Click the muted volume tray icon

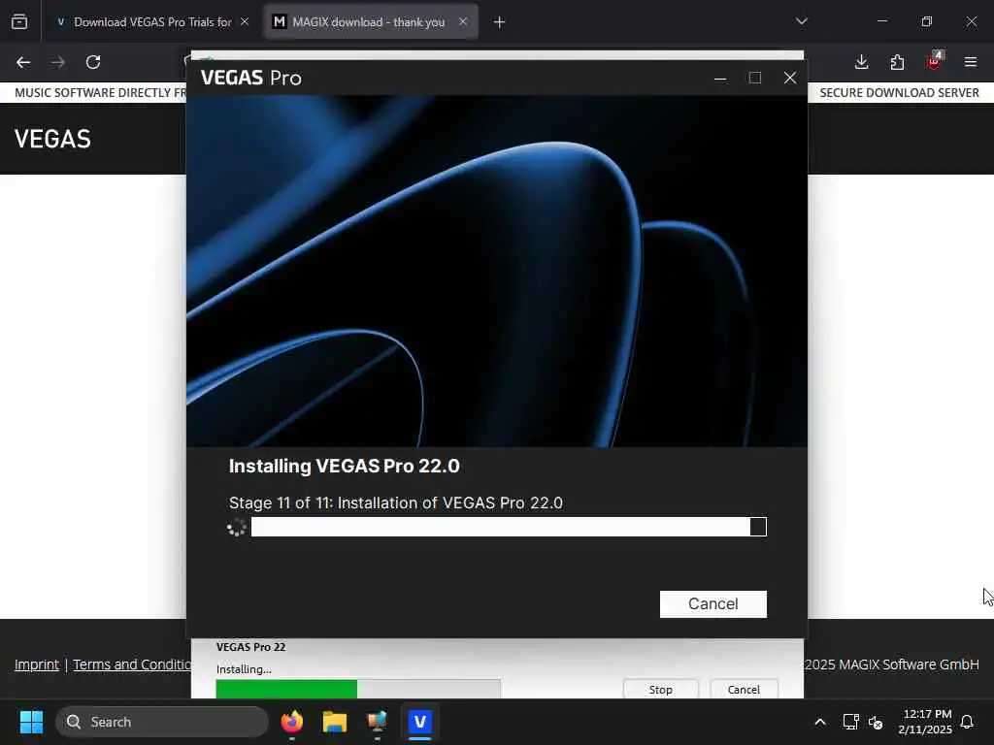coord(876,722)
